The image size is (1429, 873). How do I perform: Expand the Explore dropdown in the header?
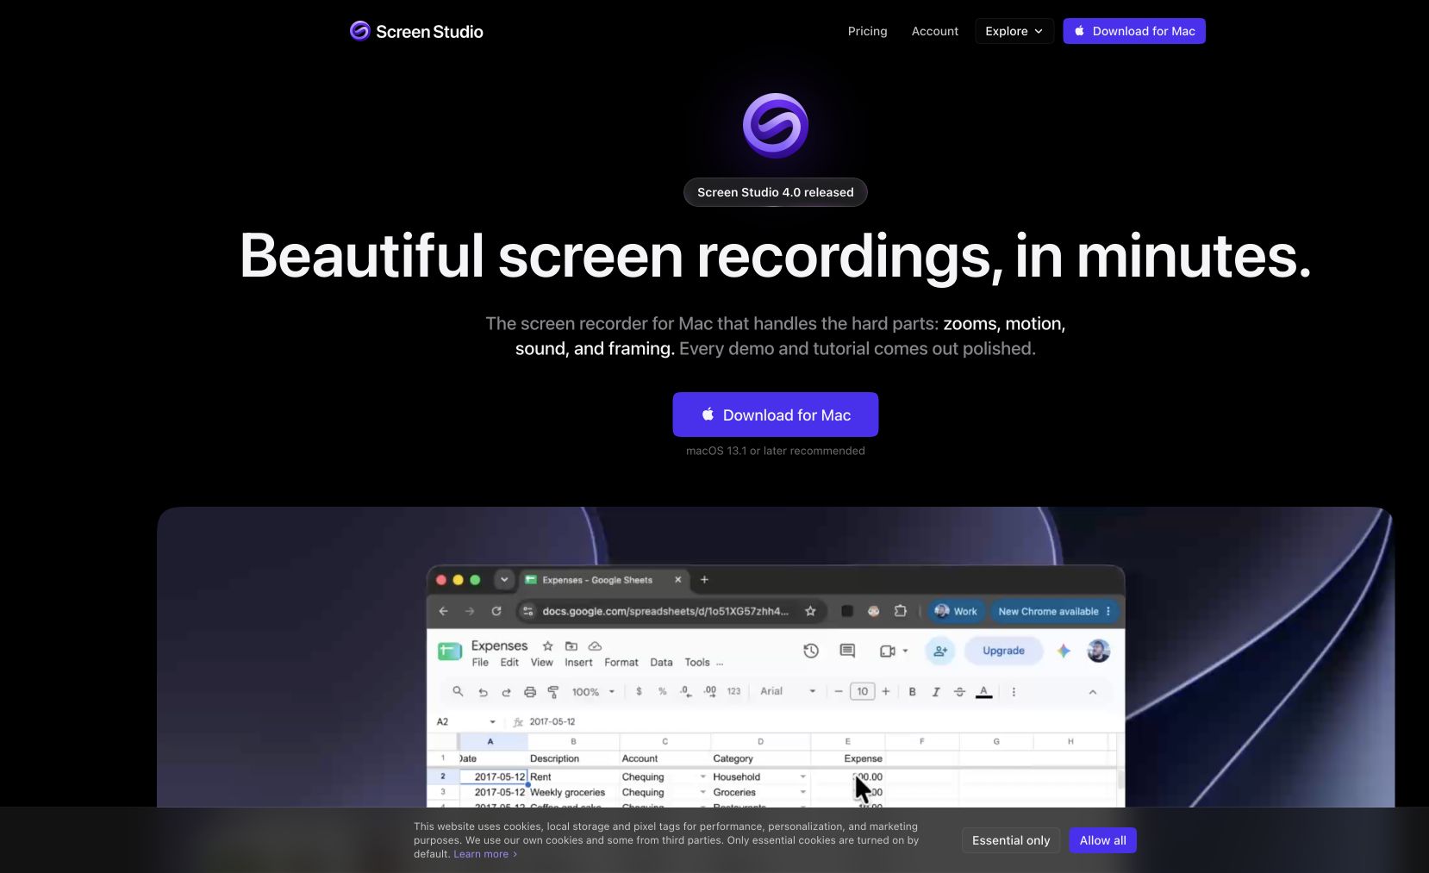click(x=1014, y=31)
